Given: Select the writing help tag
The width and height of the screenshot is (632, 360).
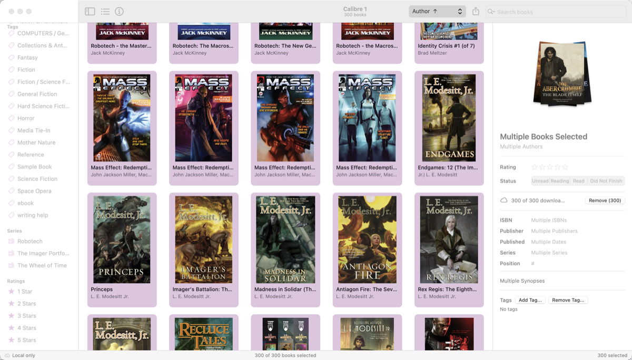Looking at the screenshot, I should (33, 215).
